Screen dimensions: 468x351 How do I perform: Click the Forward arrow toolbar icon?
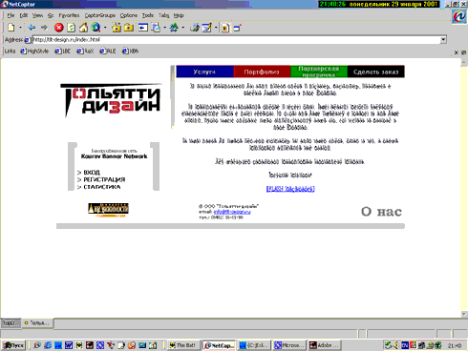click(x=44, y=28)
